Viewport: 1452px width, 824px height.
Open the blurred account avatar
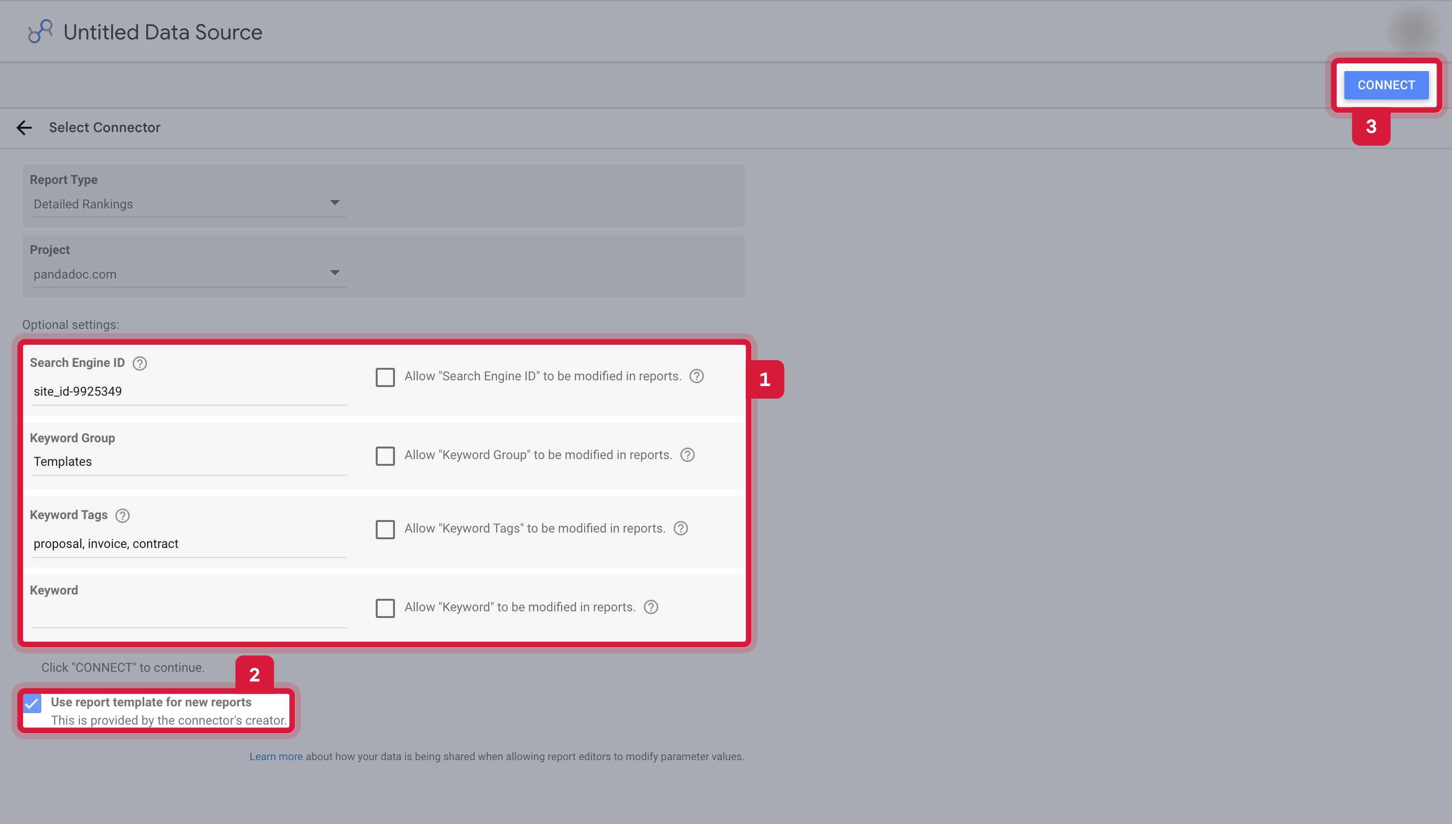click(1414, 30)
